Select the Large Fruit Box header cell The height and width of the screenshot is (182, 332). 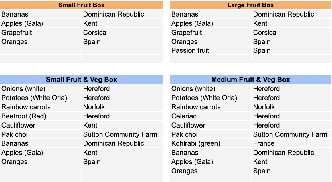[250, 5]
